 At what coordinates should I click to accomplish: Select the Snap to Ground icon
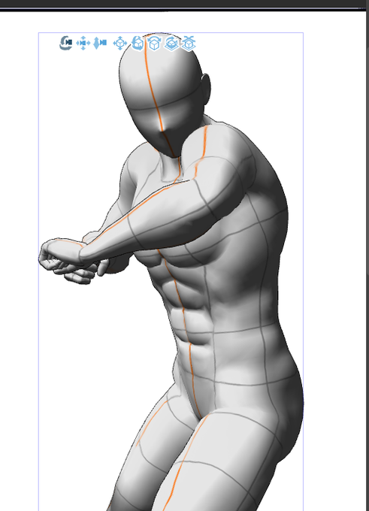coord(189,43)
